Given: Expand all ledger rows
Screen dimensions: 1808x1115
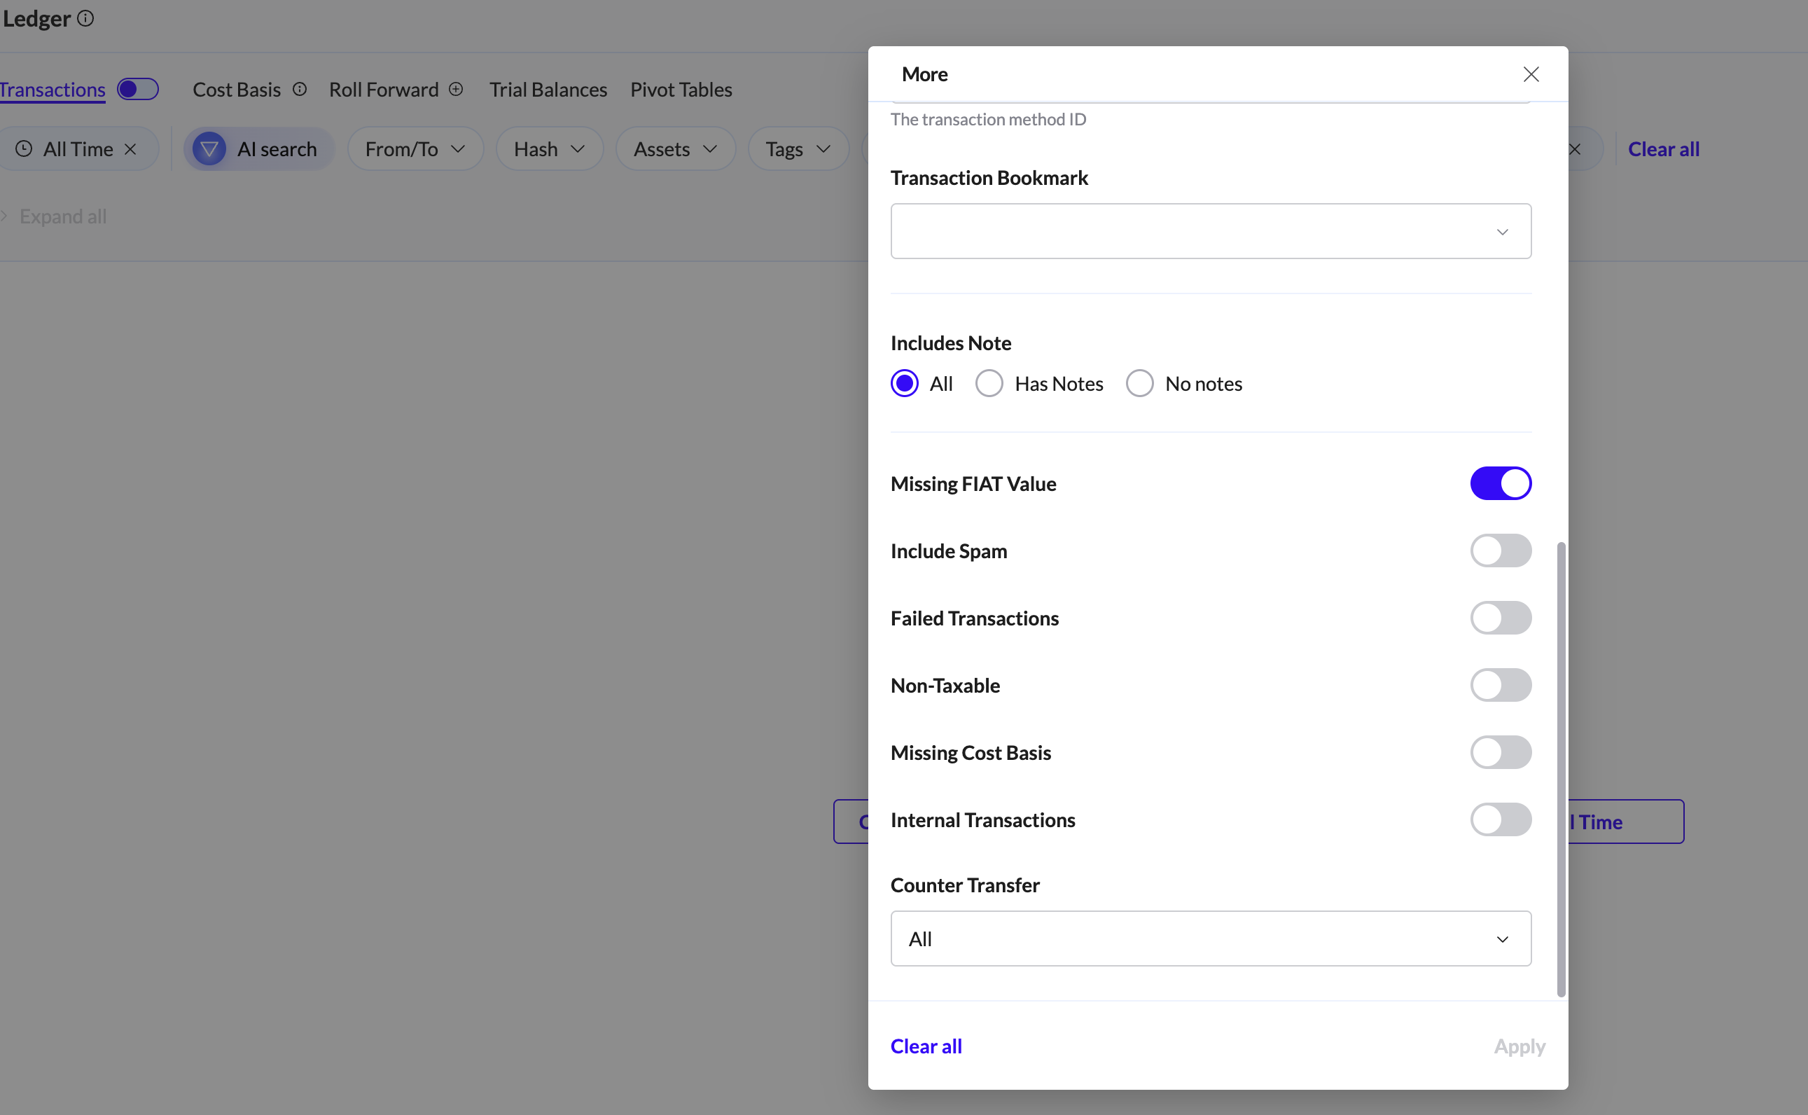Looking at the screenshot, I should (62, 216).
